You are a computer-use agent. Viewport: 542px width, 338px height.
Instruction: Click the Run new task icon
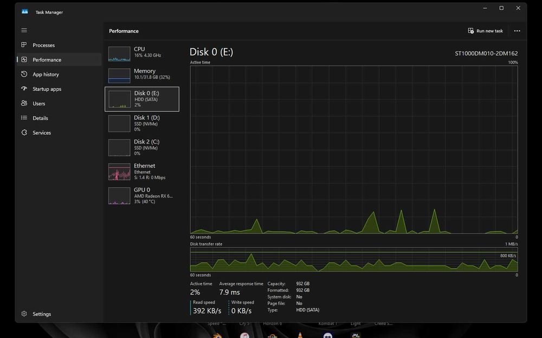(x=471, y=31)
